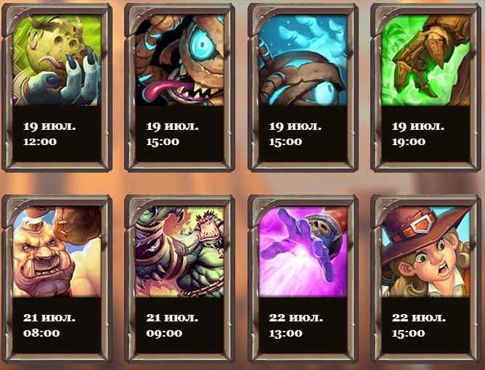Image resolution: width=485 pixels, height=370 pixels.
Task: Click 19 июл. 15:00 under tongue mummy
Action: point(172,133)
